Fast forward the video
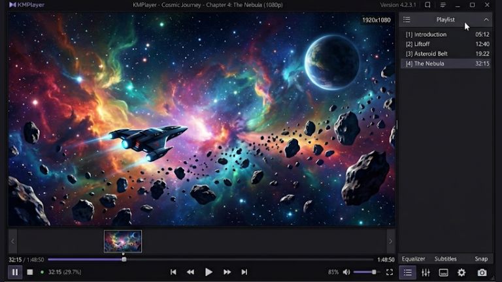Viewport: 502px width, 282px height. click(x=227, y=272)
